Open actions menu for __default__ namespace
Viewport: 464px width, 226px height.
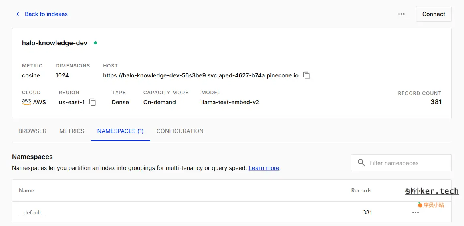click(x=416, y=212)
